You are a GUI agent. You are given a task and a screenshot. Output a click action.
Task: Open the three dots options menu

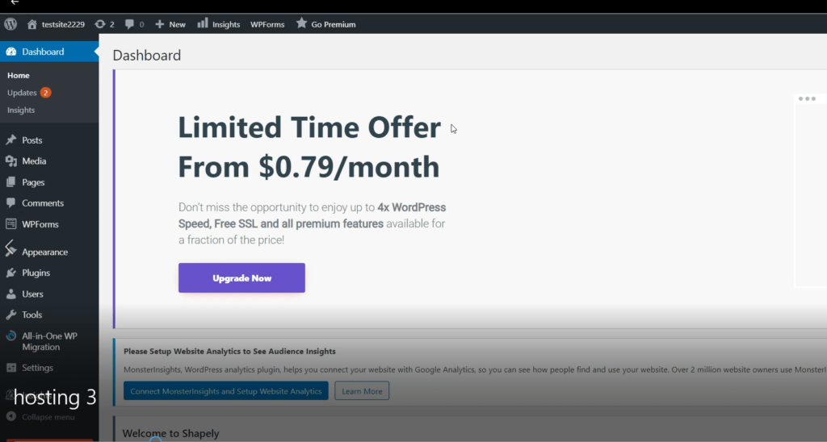pyautogui.click(x=807, y=98)
